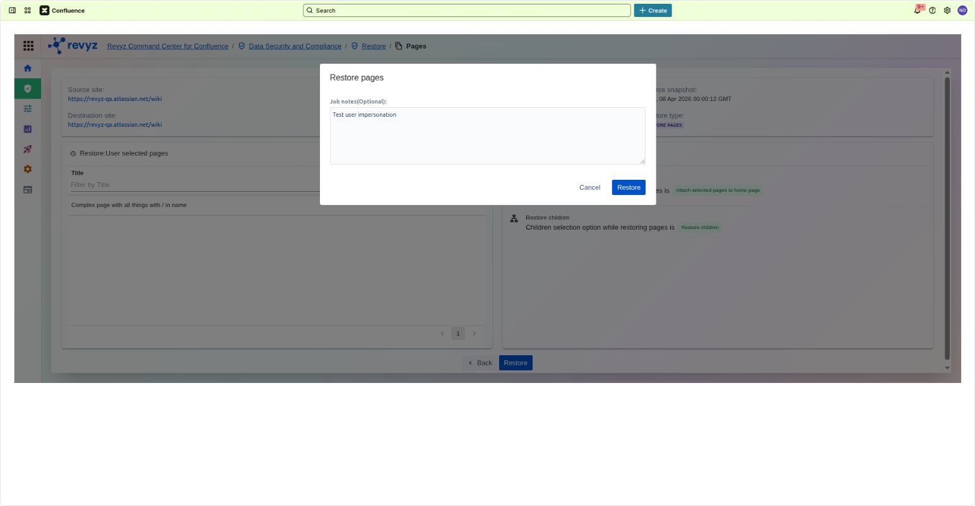Click the table layout icon in sidebar
975x506 pixels.
[x=28, y=190]
